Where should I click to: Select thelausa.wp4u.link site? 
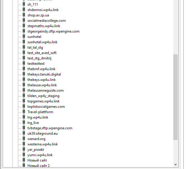42,85
